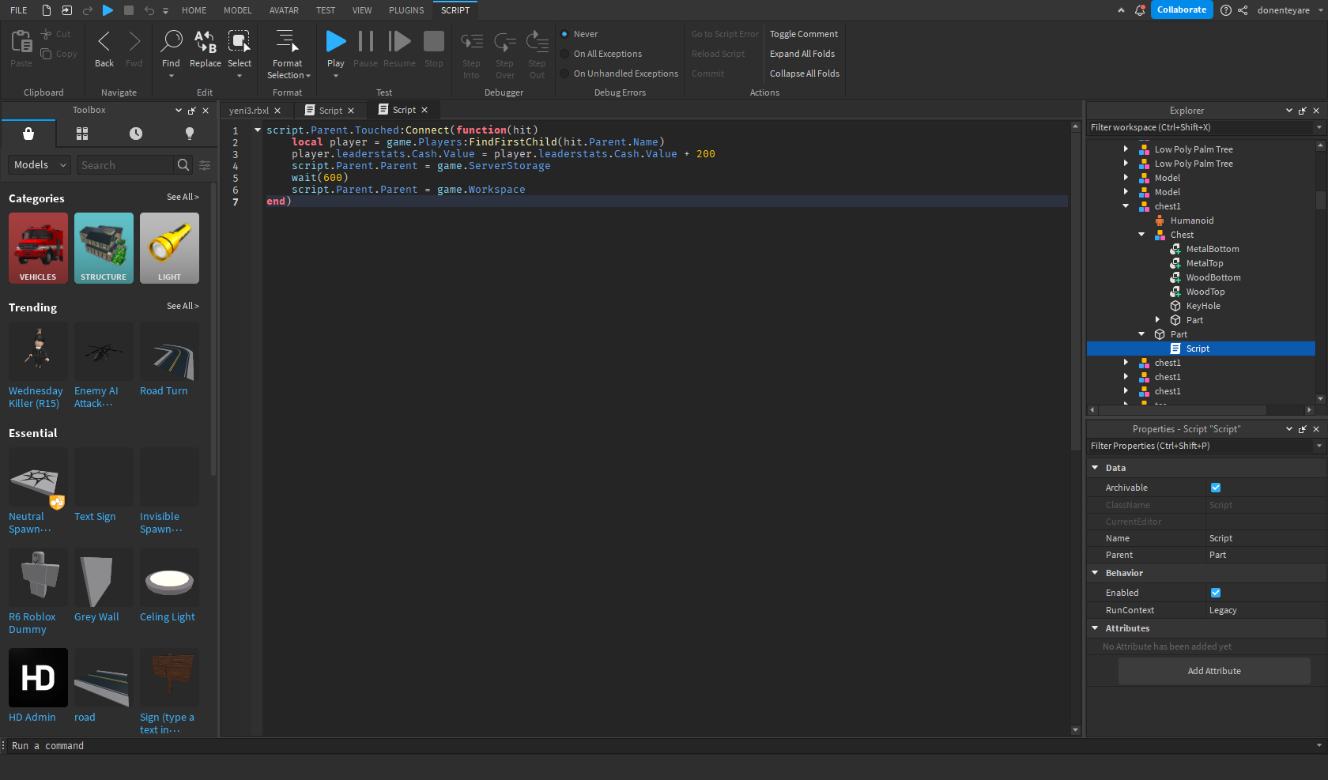Click the notification bell icon
The image size is (1328, 780).
(x=1139, y=10)
